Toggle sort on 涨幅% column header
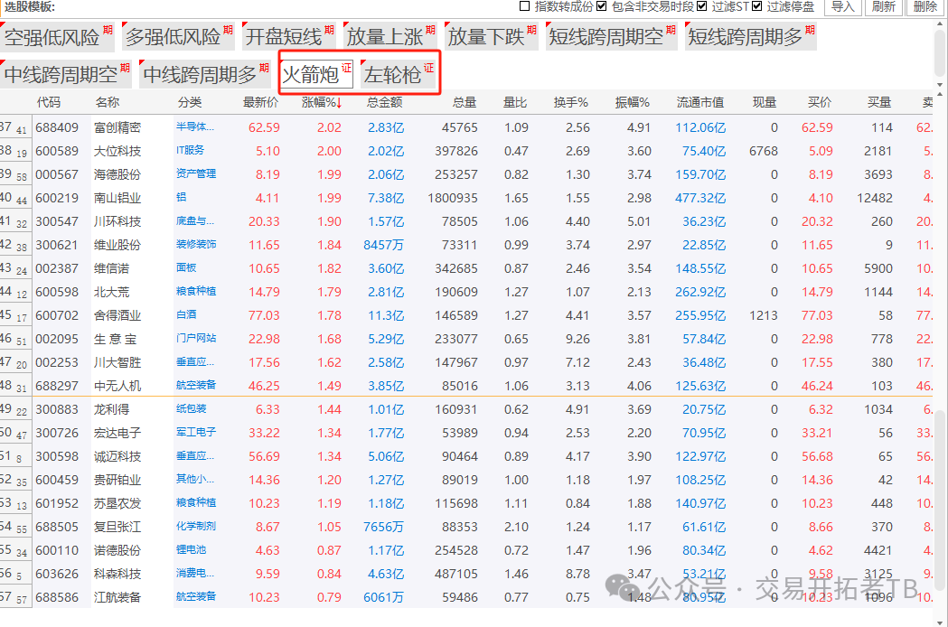This screenshot has width=948, height=627. [322, 102]
